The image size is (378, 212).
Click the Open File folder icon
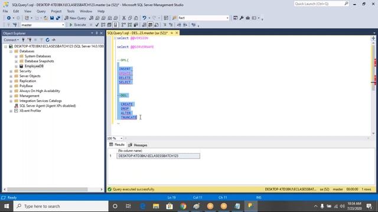[x=45, y=18]
